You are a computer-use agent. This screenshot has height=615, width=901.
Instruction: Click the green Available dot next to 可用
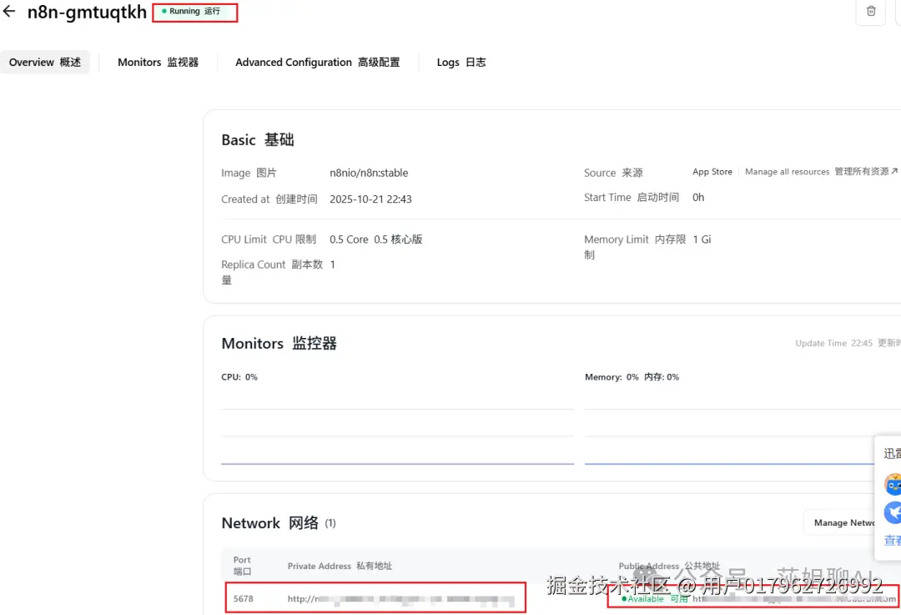pyautogui.click(x=622, y=597)
